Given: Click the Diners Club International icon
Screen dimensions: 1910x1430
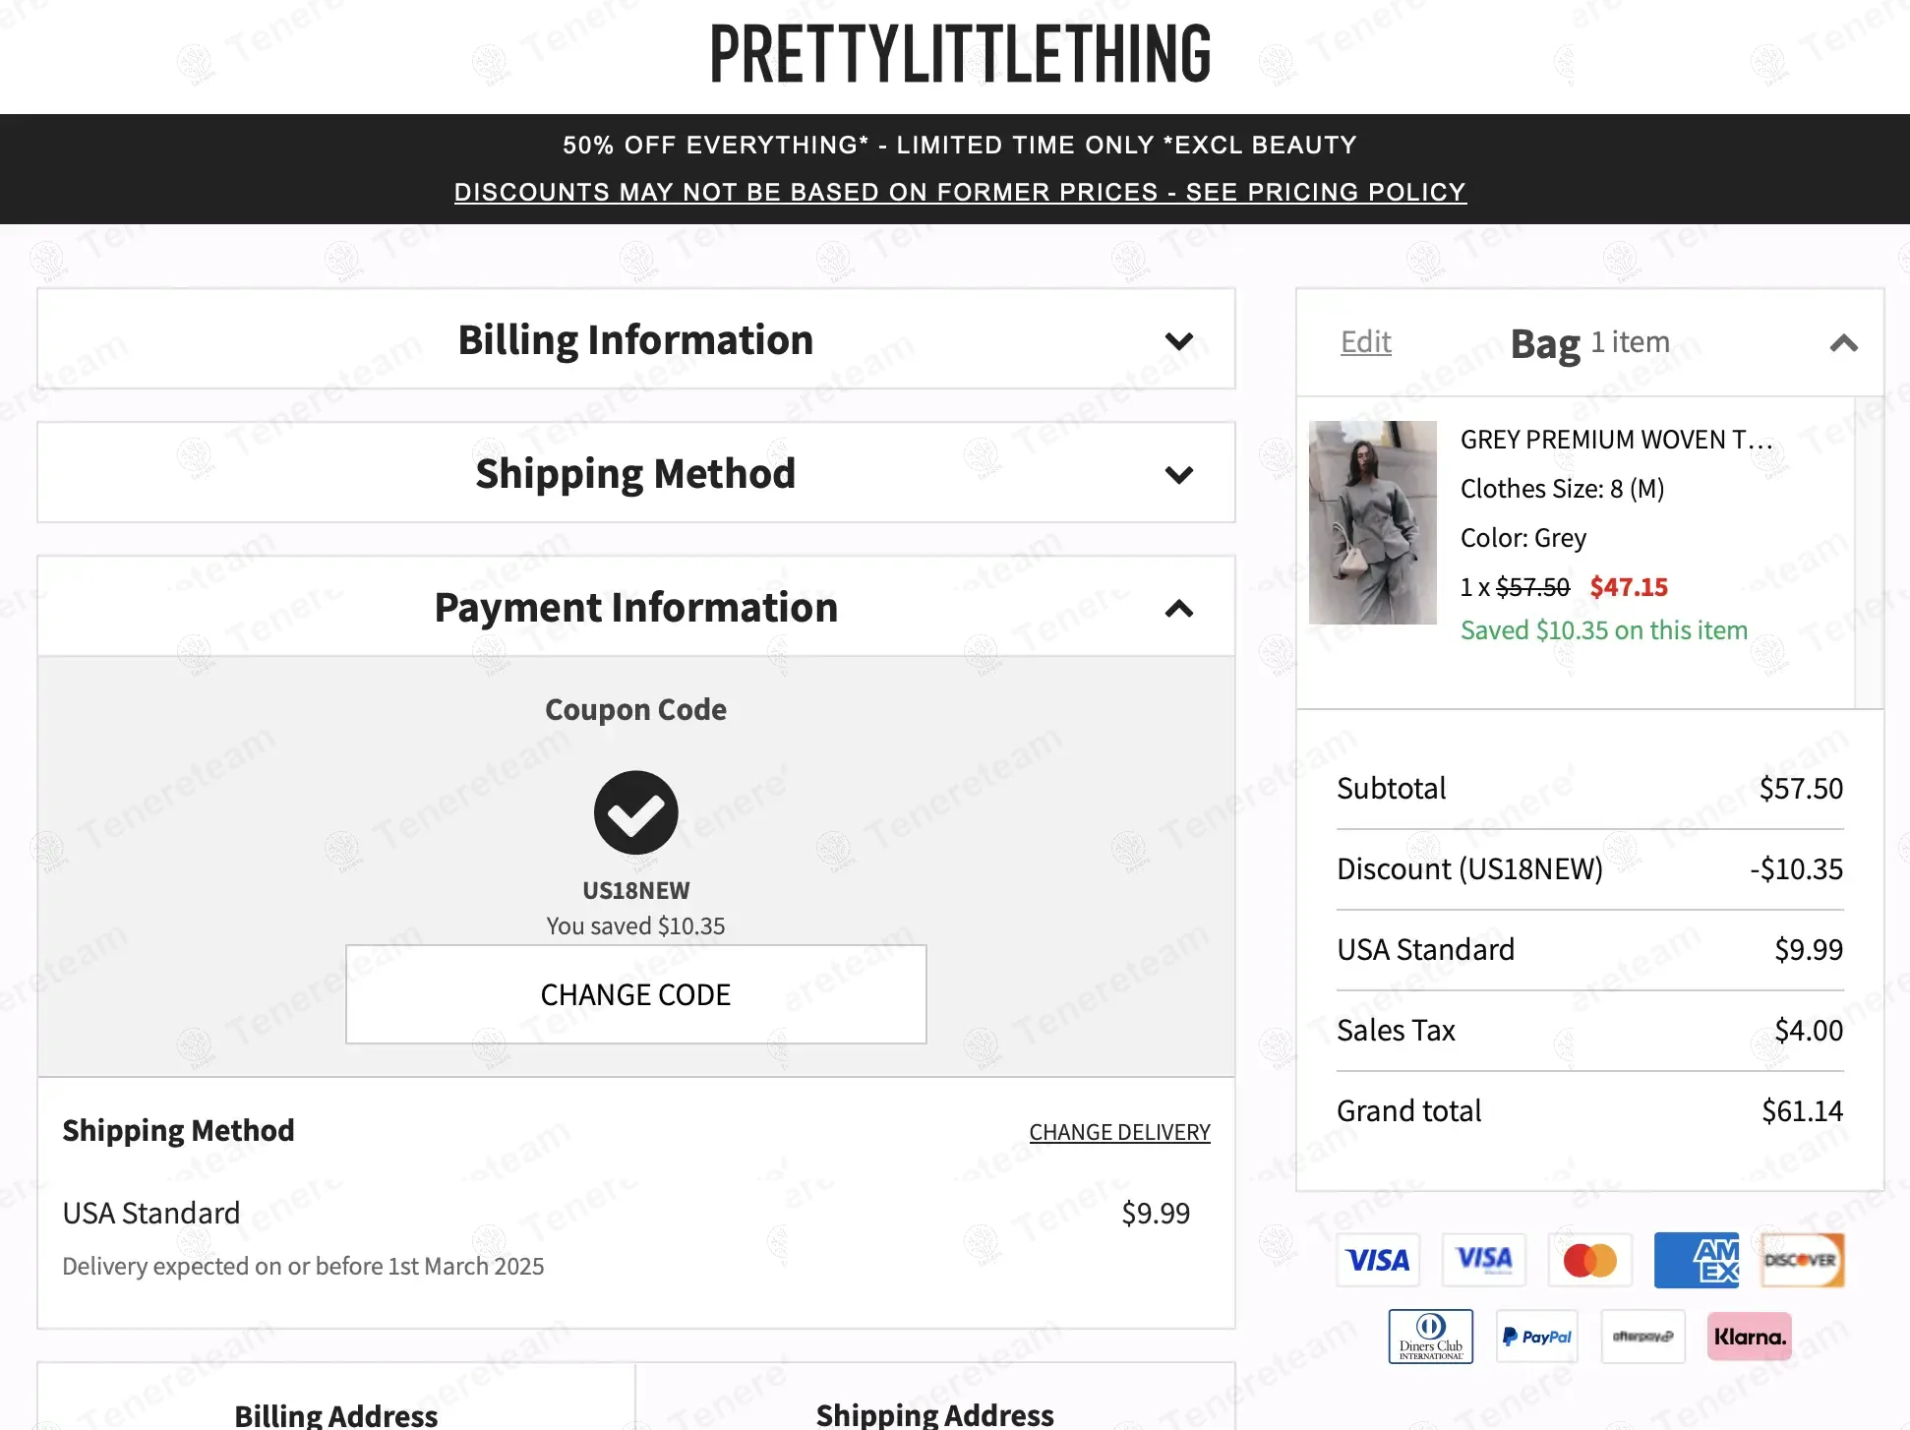Looking at the screenshot, I should [x=1430, y=1337].
